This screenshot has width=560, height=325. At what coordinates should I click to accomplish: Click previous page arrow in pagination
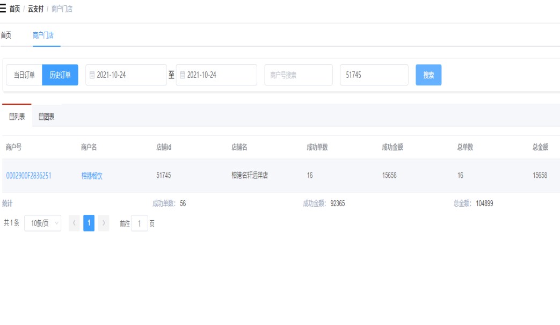pyautogui.click(x=74, y=223)
